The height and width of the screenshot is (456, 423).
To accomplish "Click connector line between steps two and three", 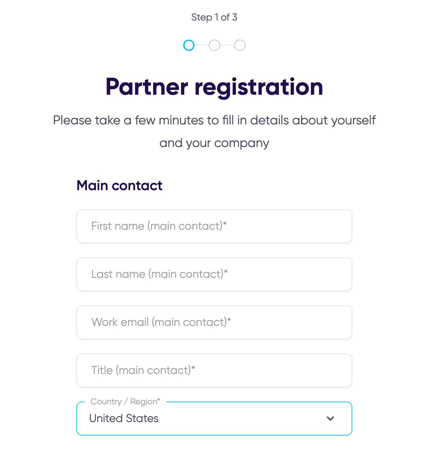I will (x=227, y=45).
